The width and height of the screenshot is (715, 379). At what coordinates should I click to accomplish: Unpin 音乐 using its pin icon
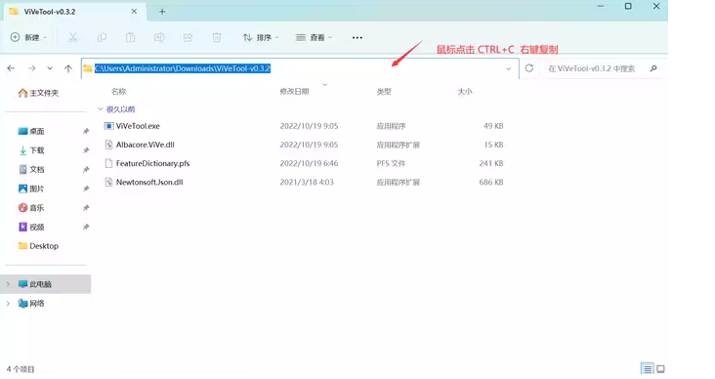click(86, 208)
